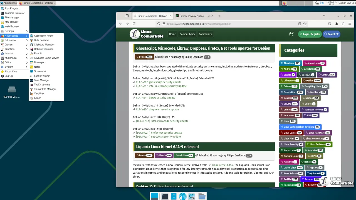Launch the terminal from the bottom dock
356x200 pixels.
(165, 196)
